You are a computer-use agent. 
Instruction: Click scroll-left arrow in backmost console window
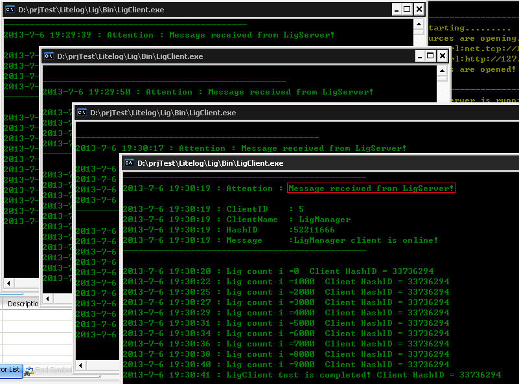click(9, 283)
